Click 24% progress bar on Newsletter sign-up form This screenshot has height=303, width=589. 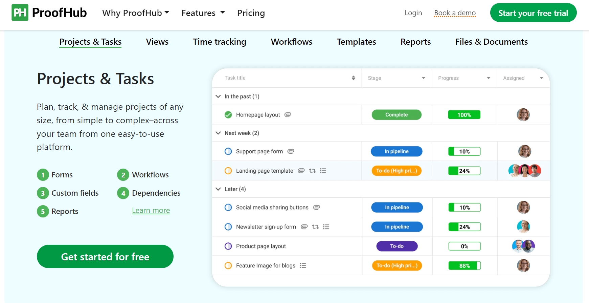click(465, 227)
